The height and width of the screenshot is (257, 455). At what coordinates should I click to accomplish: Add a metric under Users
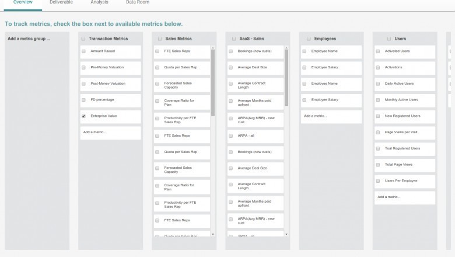(405, 197)
